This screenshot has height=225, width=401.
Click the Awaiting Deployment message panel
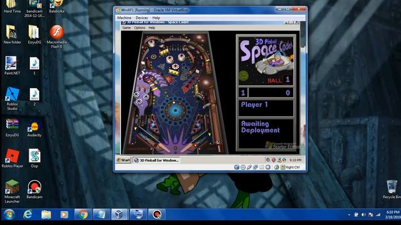pos(266,133)
